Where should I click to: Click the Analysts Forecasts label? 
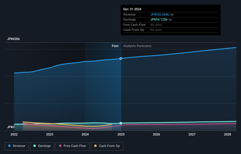[x=137, y=46]
